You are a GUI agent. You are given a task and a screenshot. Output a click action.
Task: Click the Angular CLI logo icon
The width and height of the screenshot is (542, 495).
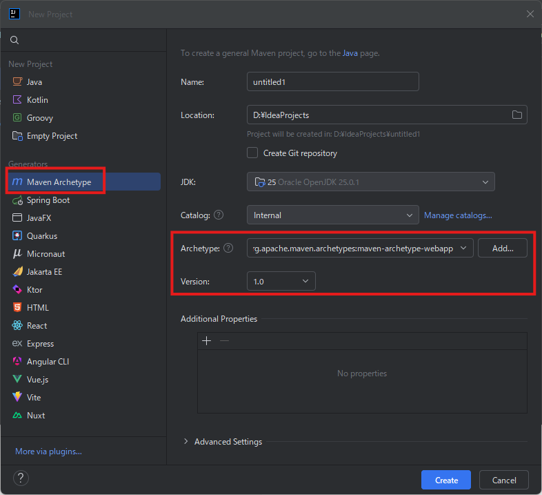[x=17, y=361]
